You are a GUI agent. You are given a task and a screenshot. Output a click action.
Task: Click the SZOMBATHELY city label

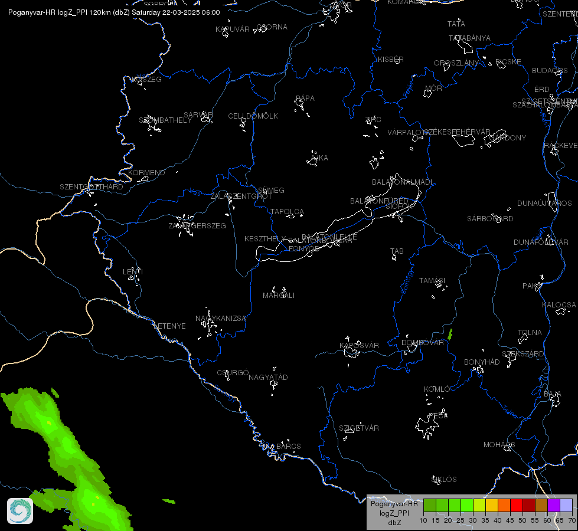click(x=165, y=120)
